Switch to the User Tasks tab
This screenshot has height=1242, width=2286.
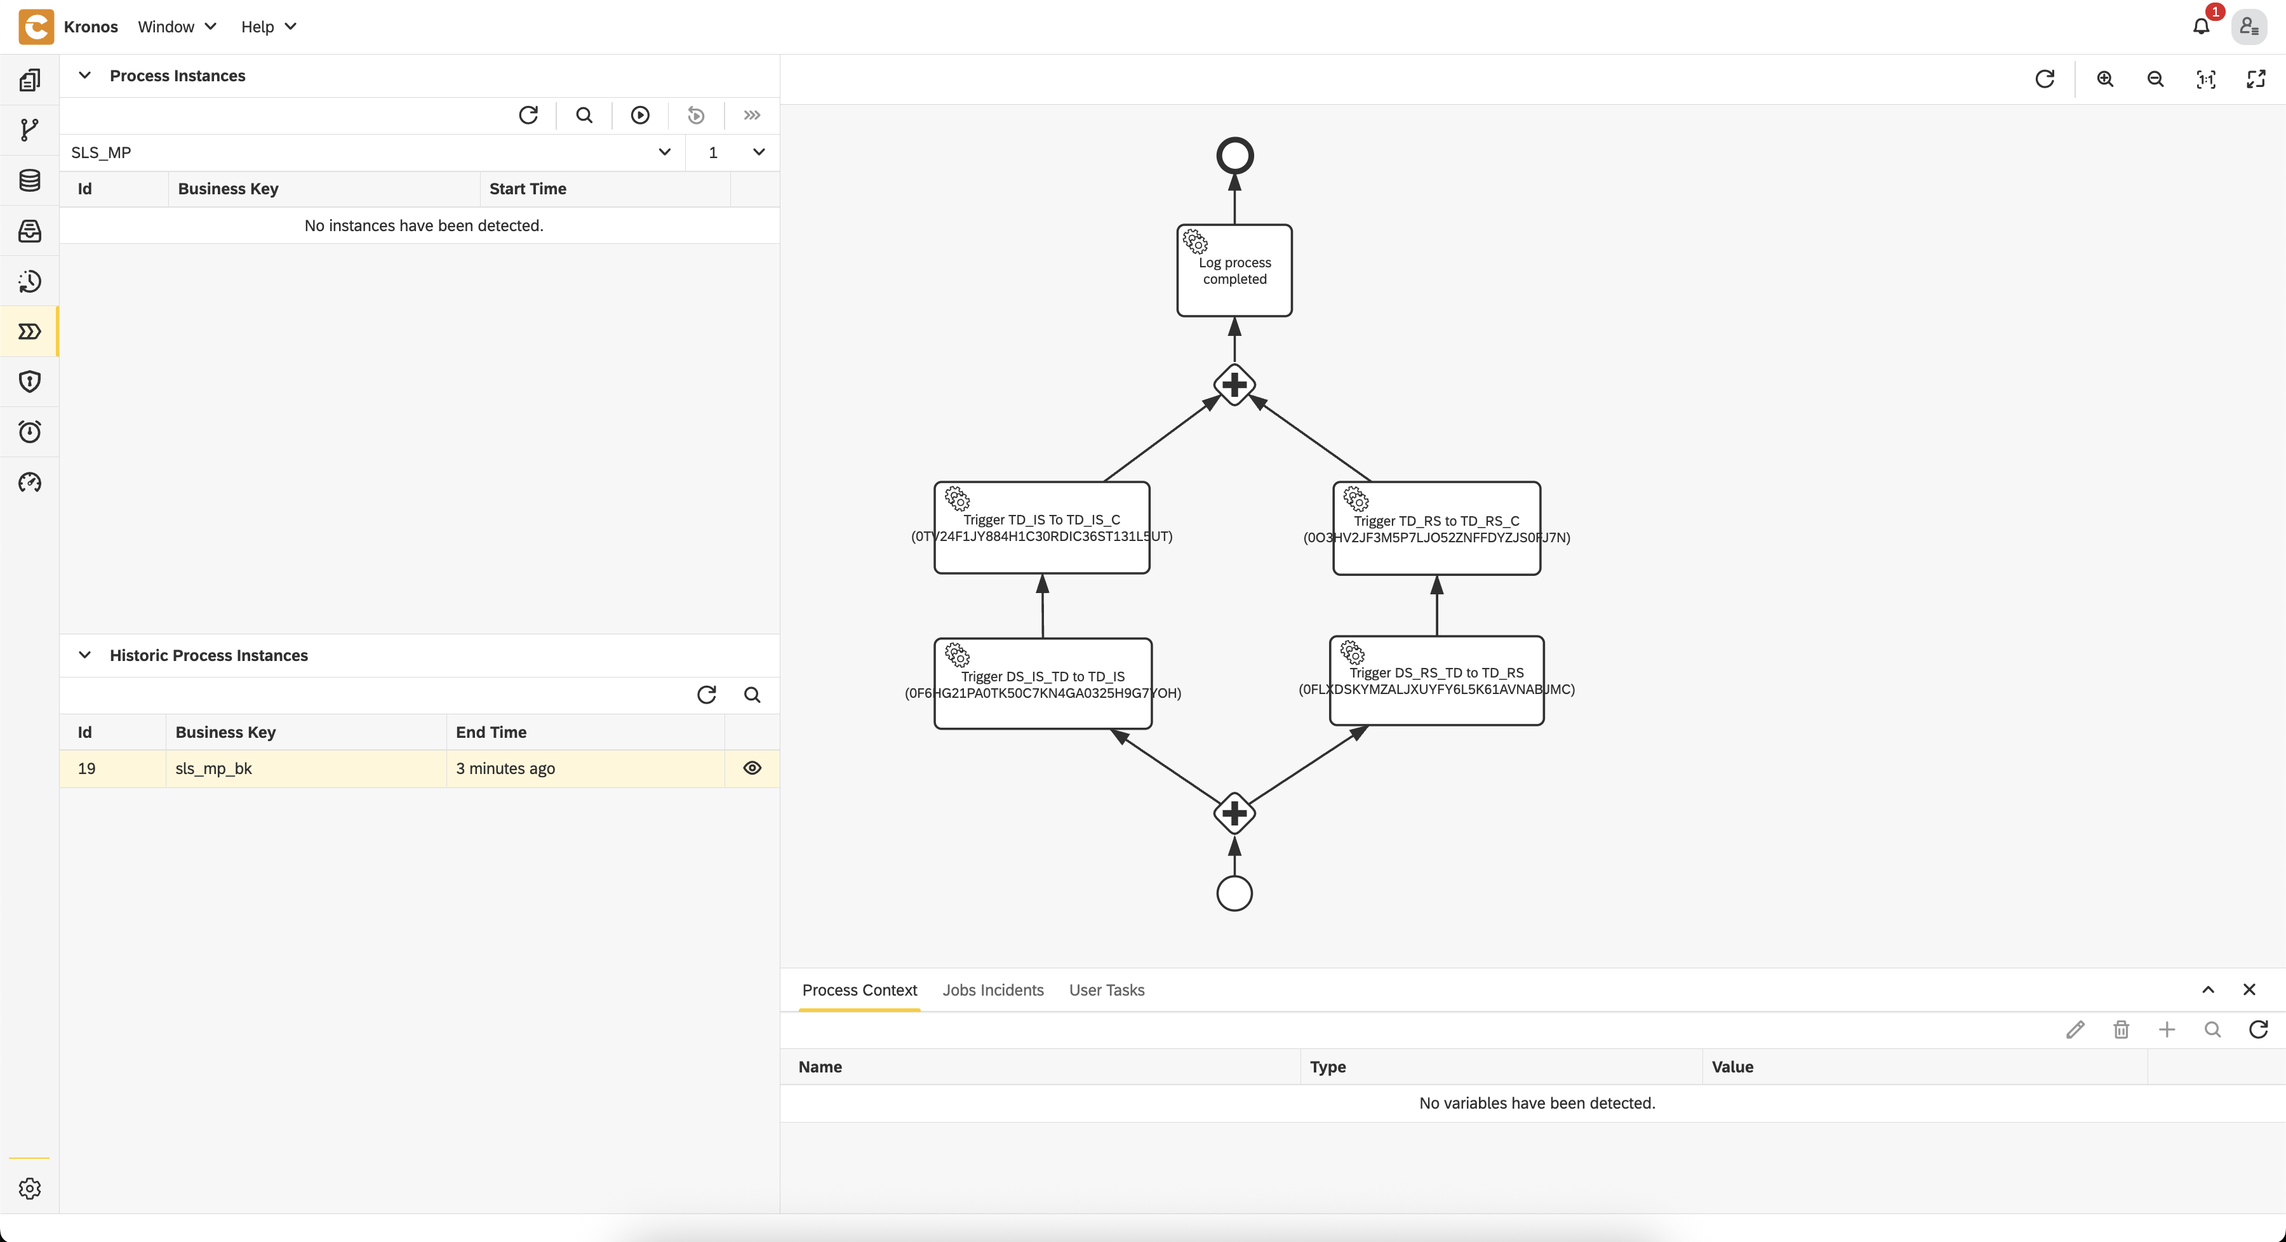pyautogui.click(x=1107, y=990)
